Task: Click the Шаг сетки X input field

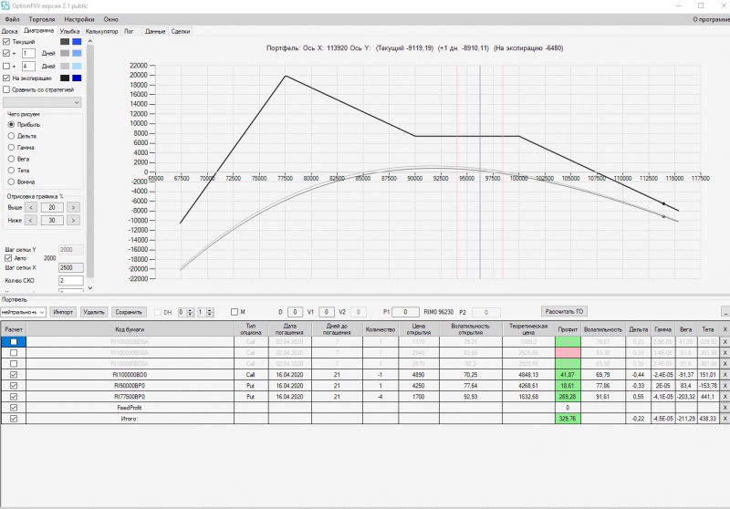Action: [71, 267]
